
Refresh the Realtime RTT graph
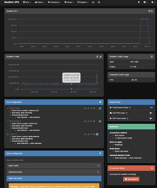[x=149, y=11]
